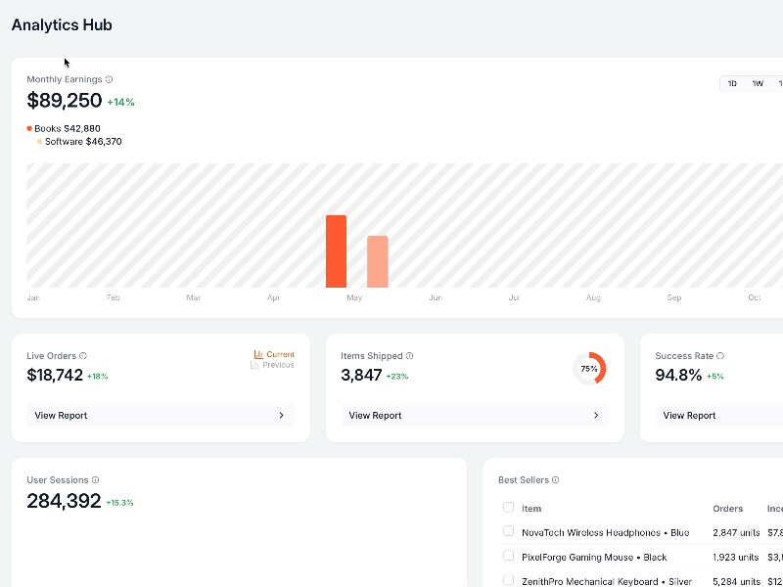Click the Success Rate info icon

tap(722, 356)
